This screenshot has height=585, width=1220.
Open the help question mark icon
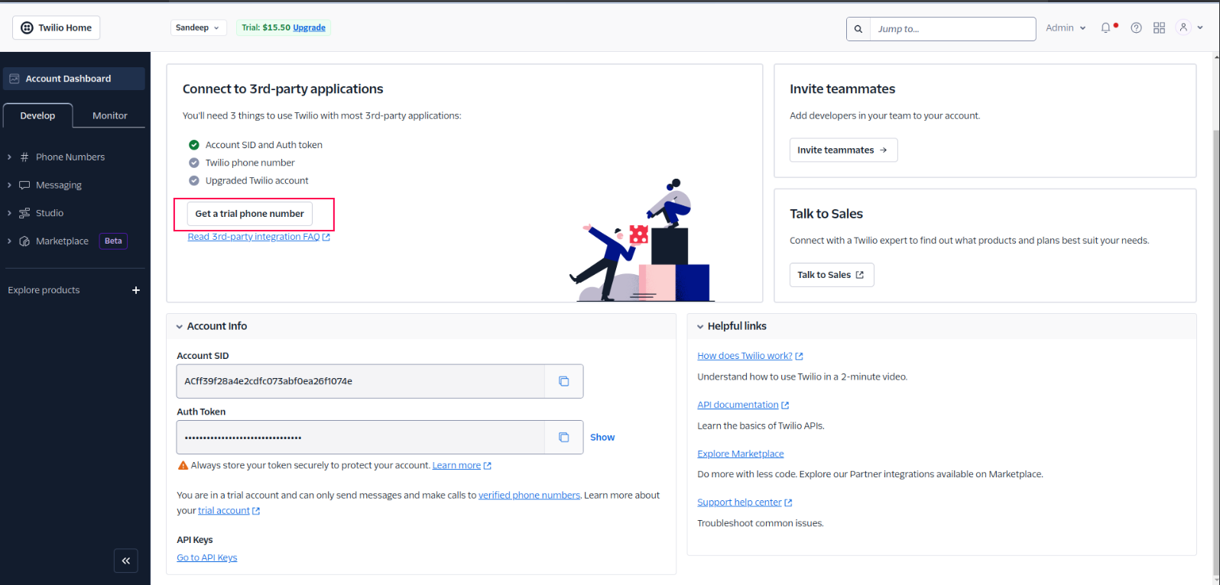[x=1137, y=27]
